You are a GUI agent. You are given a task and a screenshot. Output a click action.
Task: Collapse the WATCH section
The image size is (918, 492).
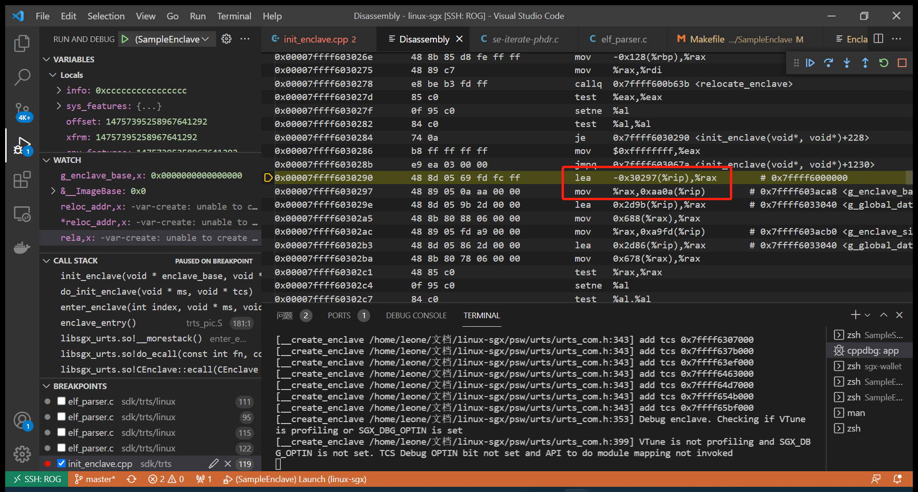pyautogui.click(x=46, y=160)
